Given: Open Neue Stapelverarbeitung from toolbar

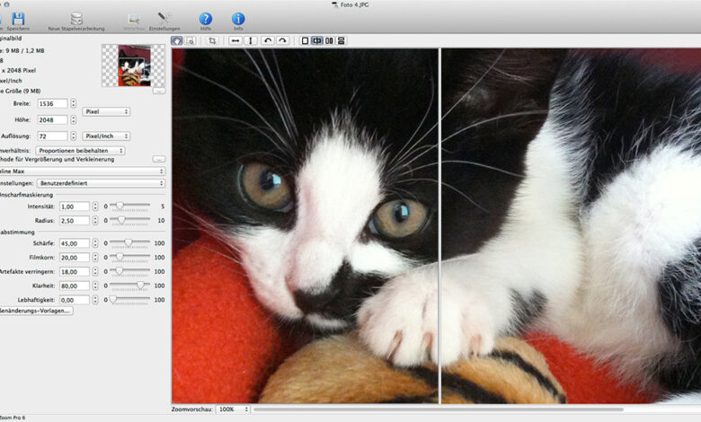Looking at the screenshot, I should click(76, 19).
